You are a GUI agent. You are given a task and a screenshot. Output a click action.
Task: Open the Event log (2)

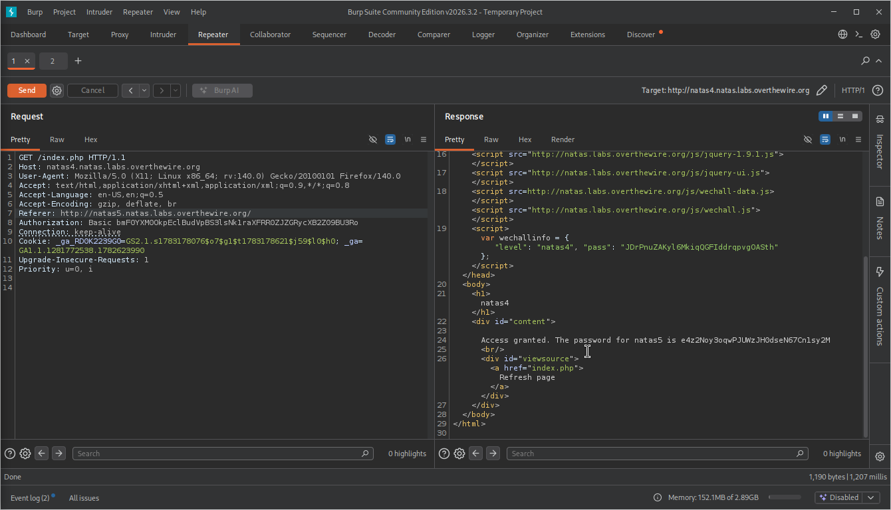30,498
